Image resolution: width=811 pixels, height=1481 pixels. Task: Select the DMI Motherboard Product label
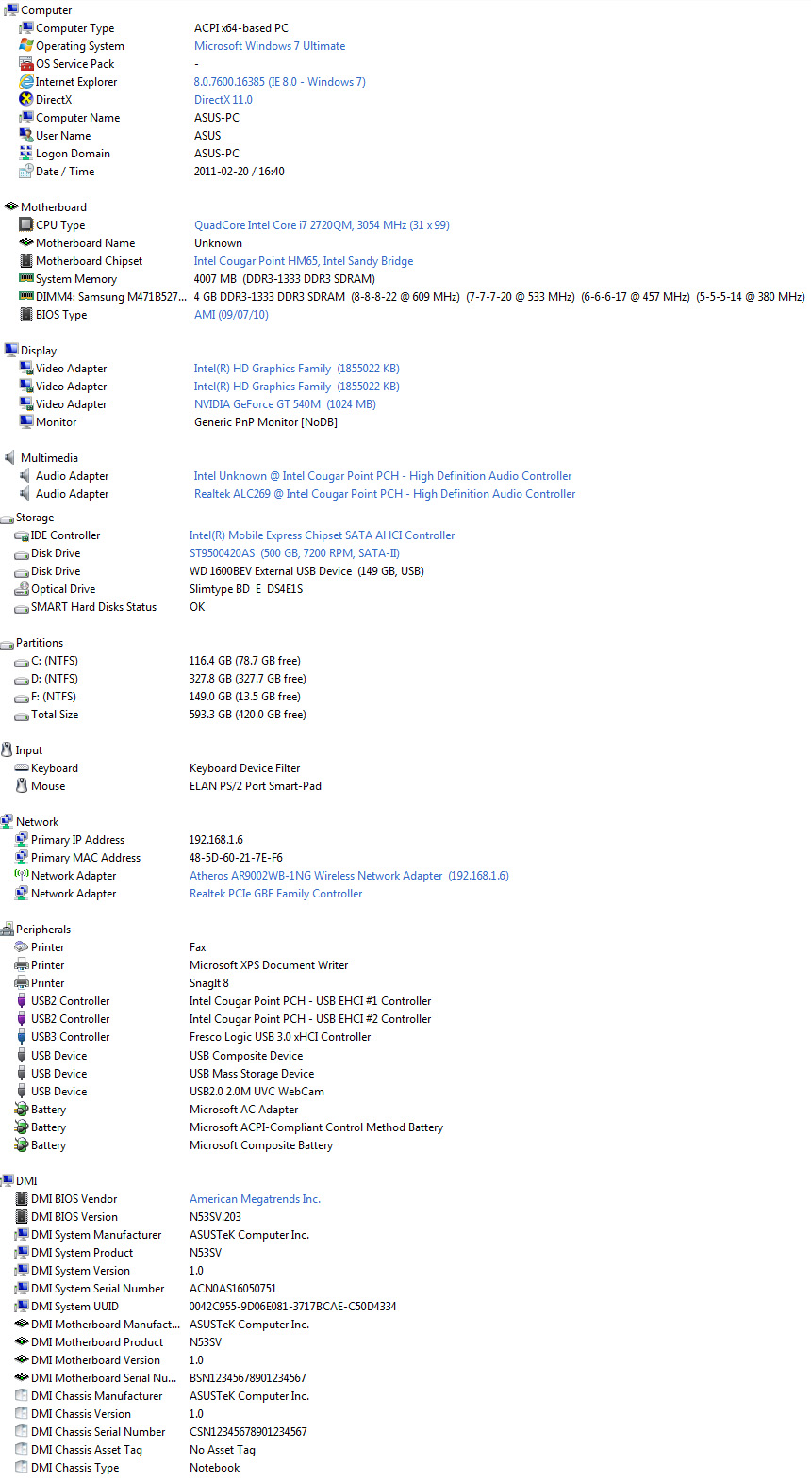[97, 1341]
